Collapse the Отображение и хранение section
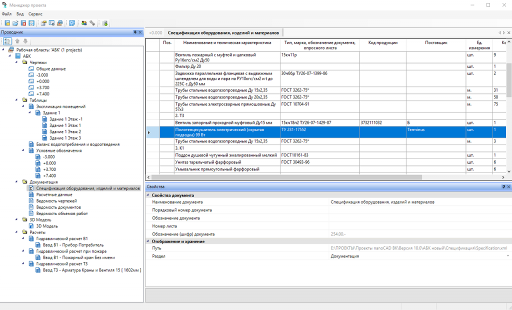The height and width of the screenshot is (310, 512). pos(148,241)
